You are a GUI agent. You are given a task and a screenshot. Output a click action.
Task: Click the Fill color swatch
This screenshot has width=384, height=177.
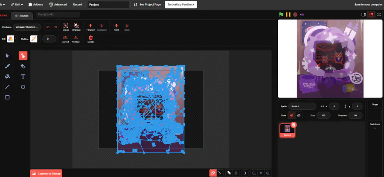click(11, 39)
